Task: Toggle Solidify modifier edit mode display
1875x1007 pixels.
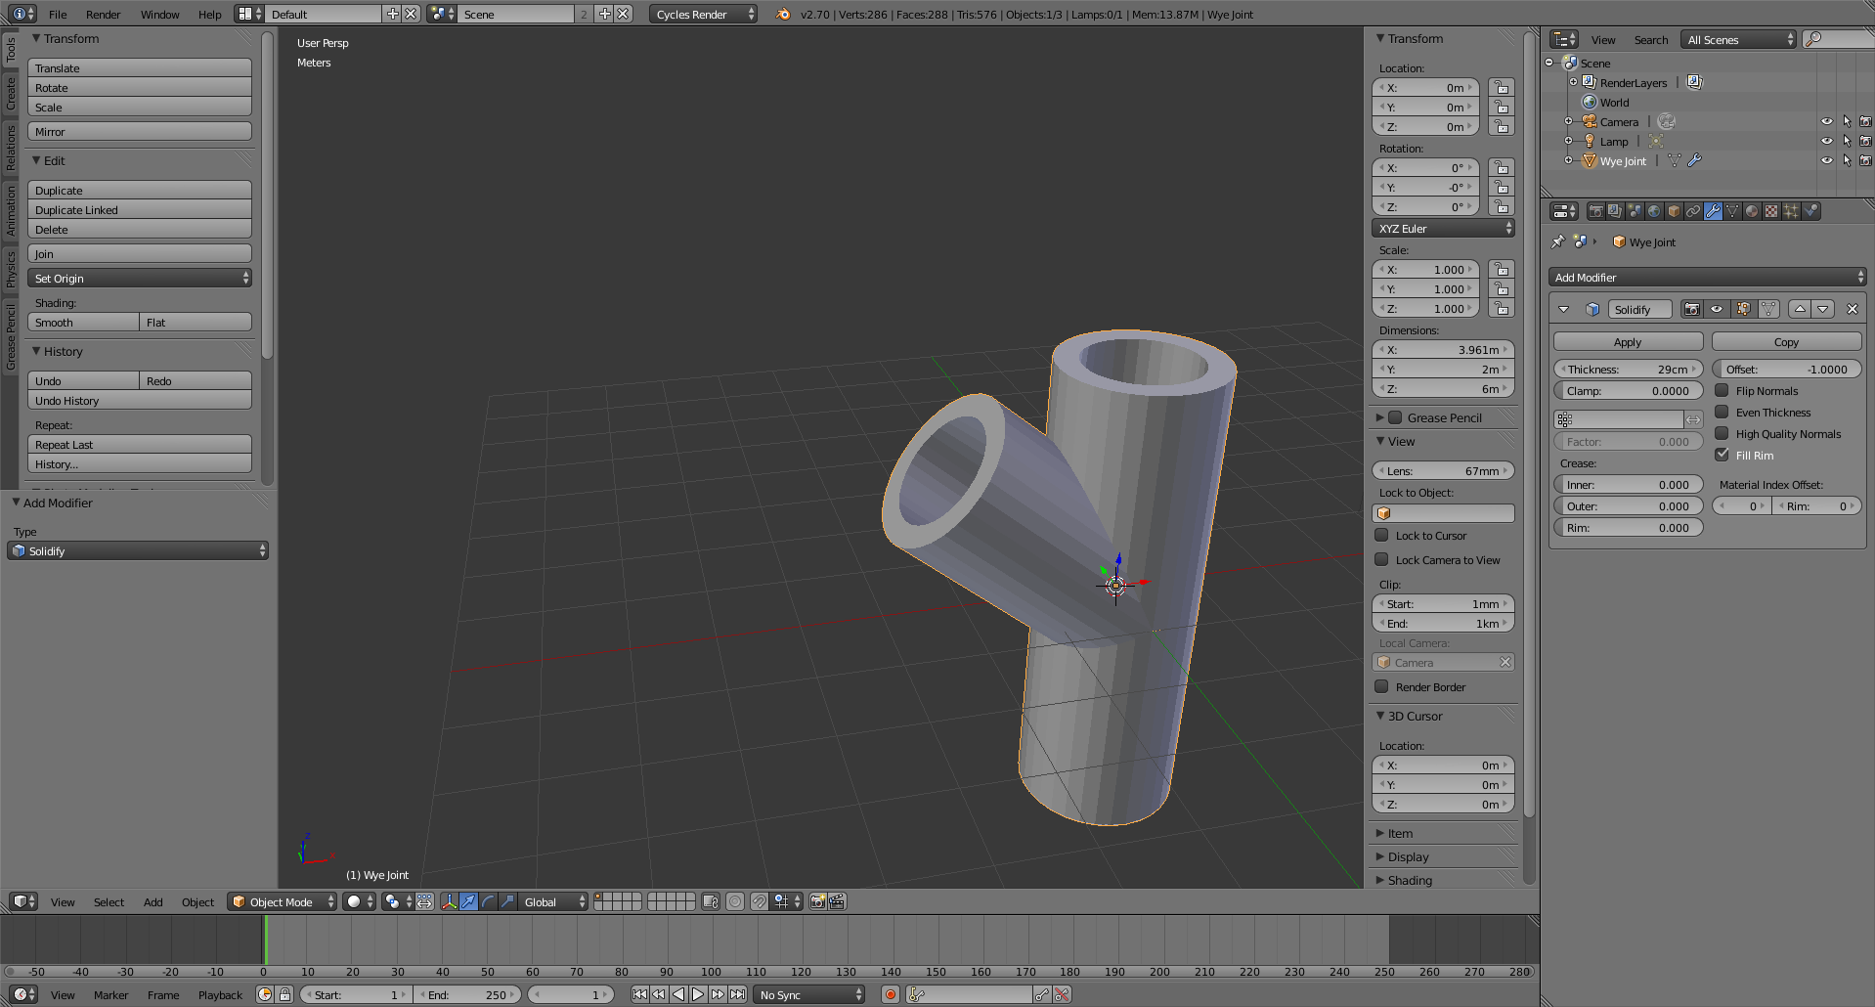Action: [1743, 309]
